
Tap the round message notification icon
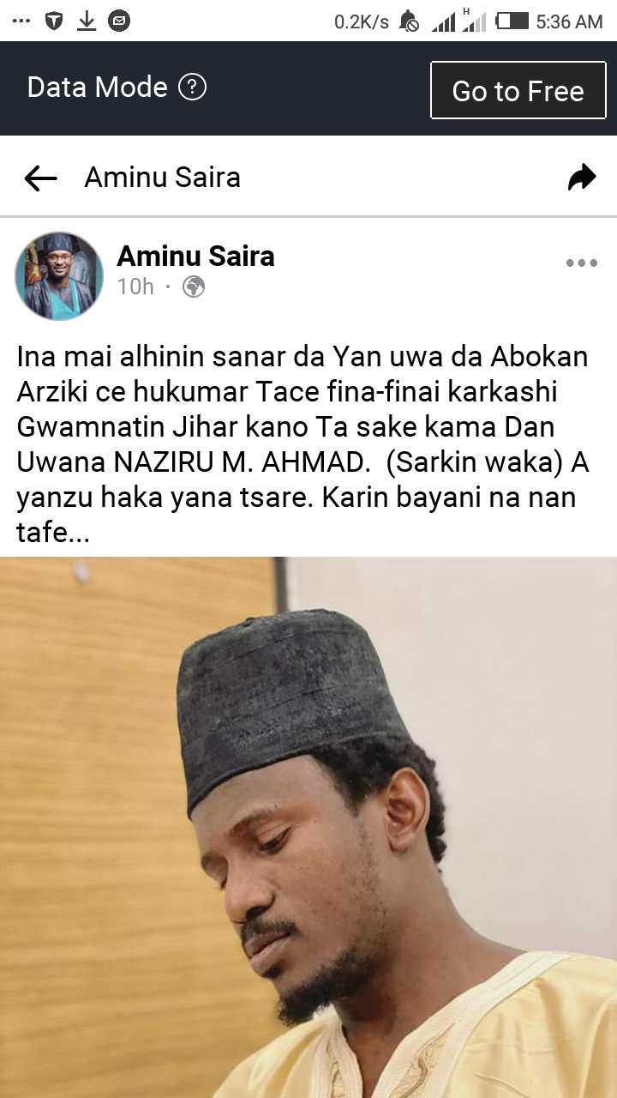[119, 21]
